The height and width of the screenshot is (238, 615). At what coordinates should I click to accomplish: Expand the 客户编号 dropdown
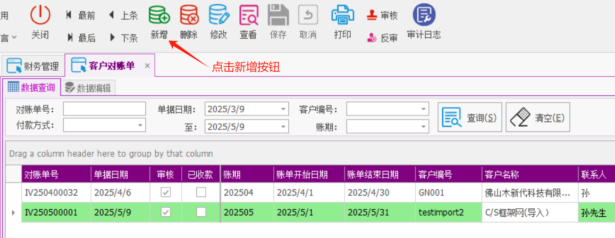[x=423, y=109]
